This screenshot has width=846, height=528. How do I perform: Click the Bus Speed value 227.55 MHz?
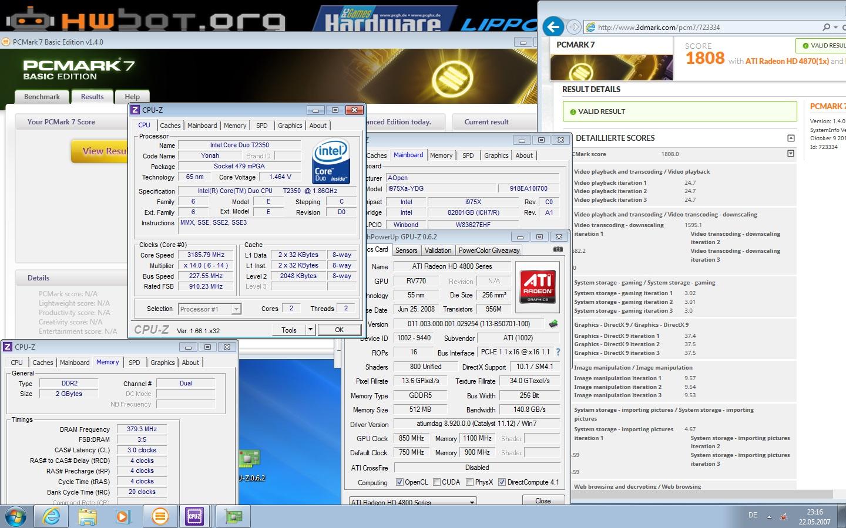pos(206,276)
